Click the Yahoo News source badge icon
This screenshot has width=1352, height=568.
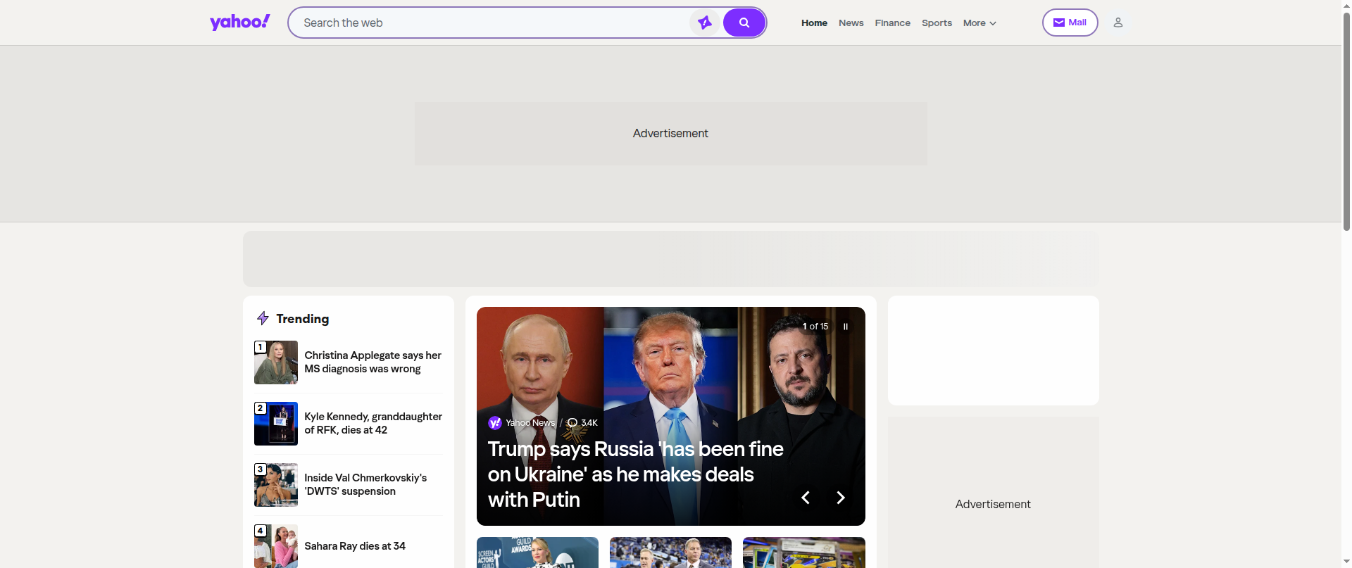[x=495, y=422]
